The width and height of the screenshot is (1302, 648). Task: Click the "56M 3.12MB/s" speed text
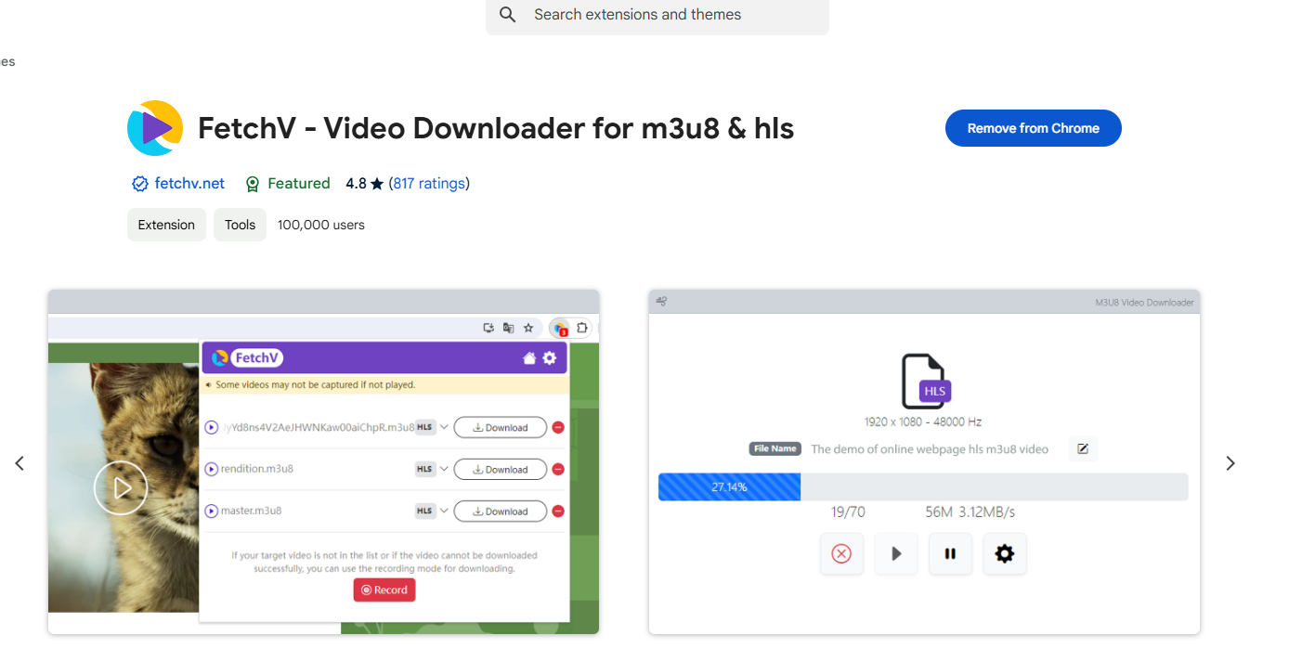(x=970, y=512)
